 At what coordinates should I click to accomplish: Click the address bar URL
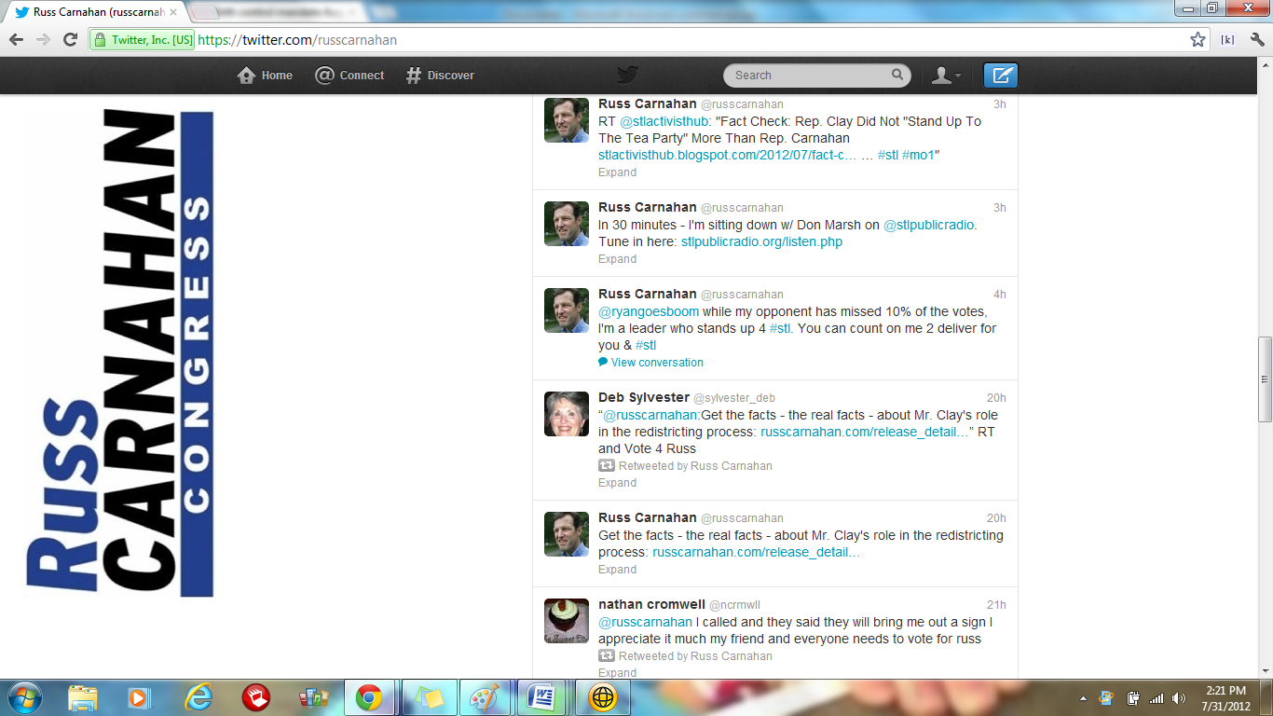[298, 40]
